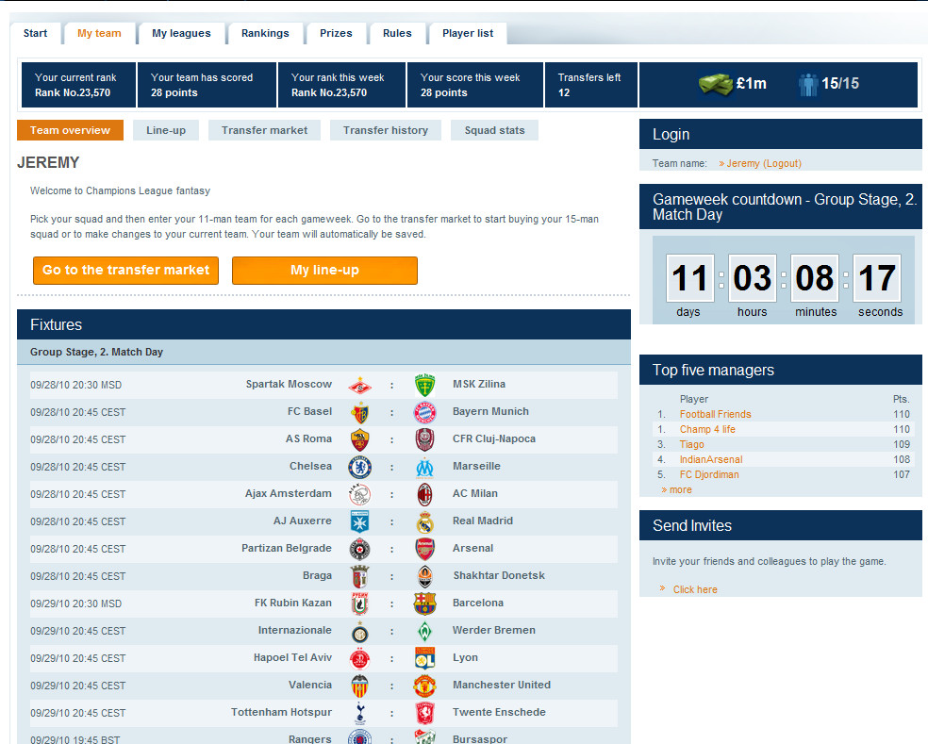This screenshot has width=928, height=744.
Task: Click the Hapoel Tel Aviv club crest
Action: coord(360,659)
